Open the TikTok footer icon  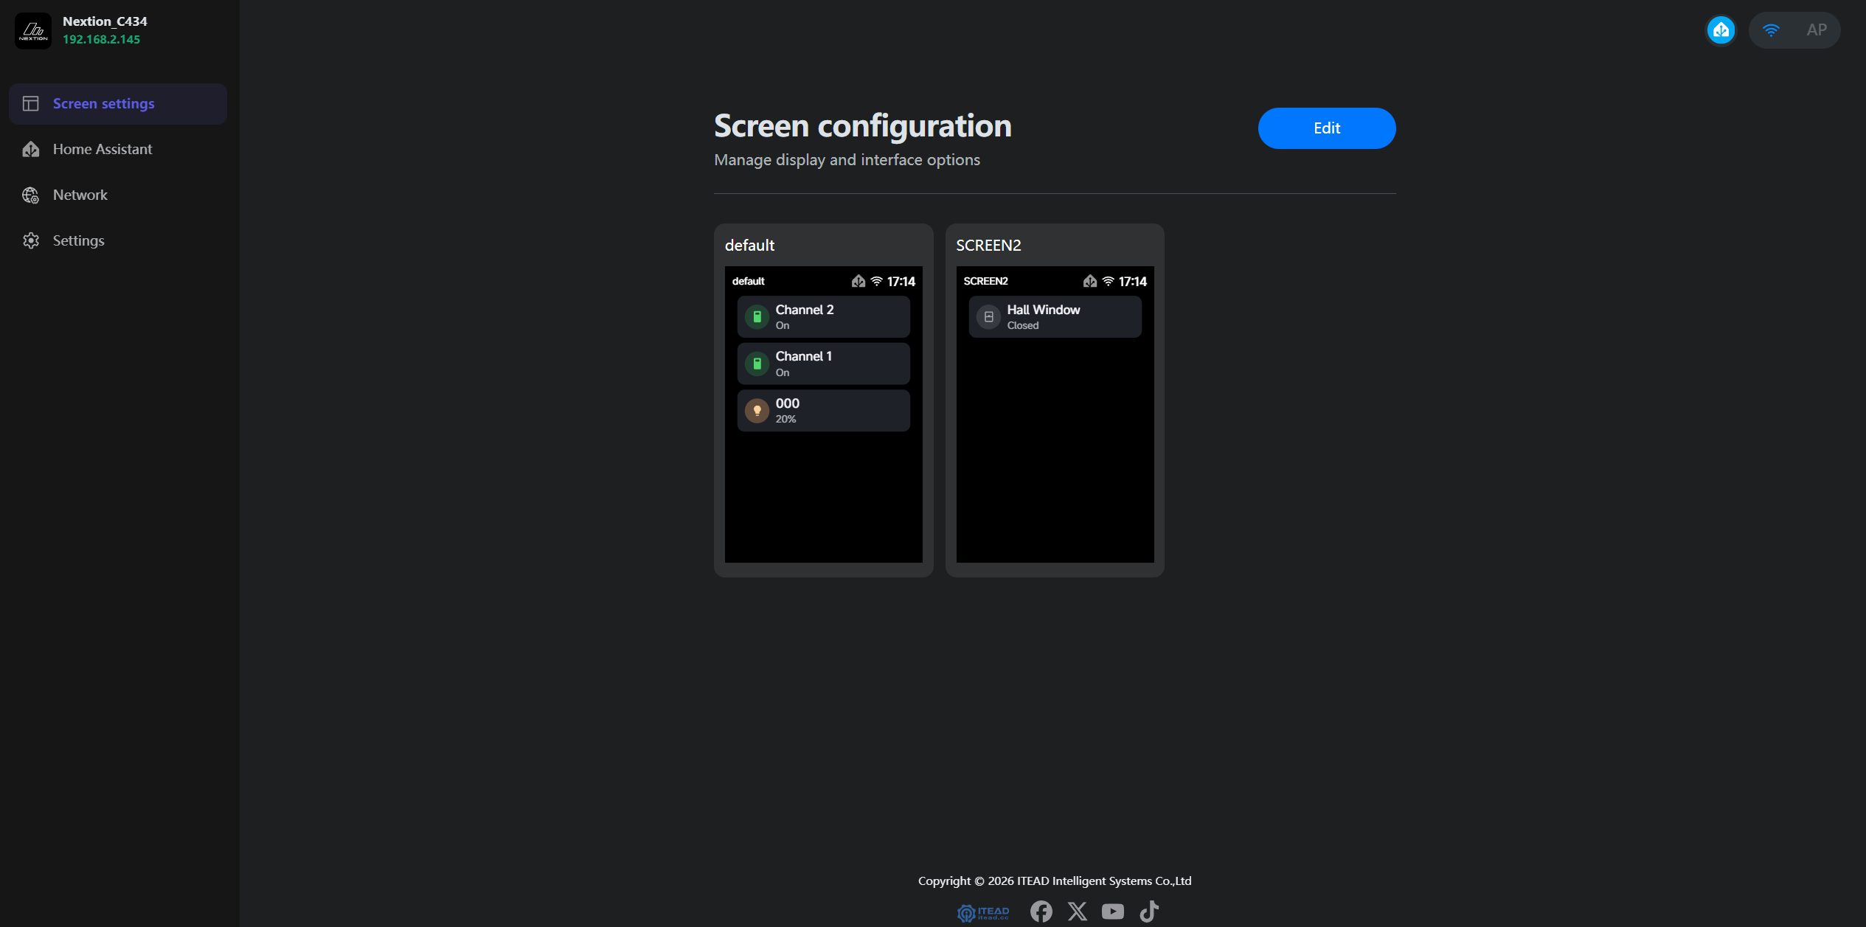pyautogui.click(x=1149, y=912)
